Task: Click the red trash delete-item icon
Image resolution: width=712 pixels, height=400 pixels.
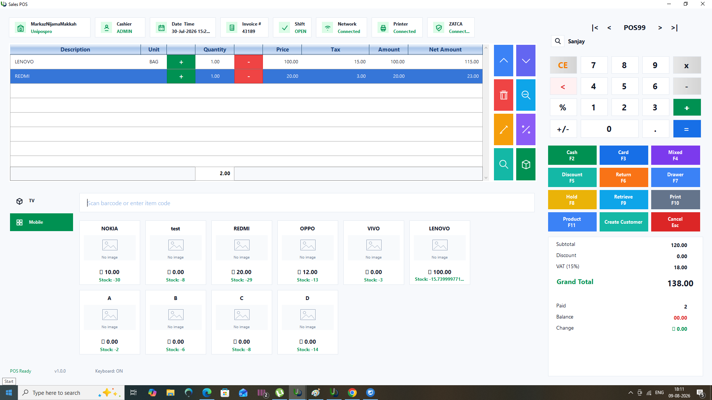Action: [x=503, y=95]
